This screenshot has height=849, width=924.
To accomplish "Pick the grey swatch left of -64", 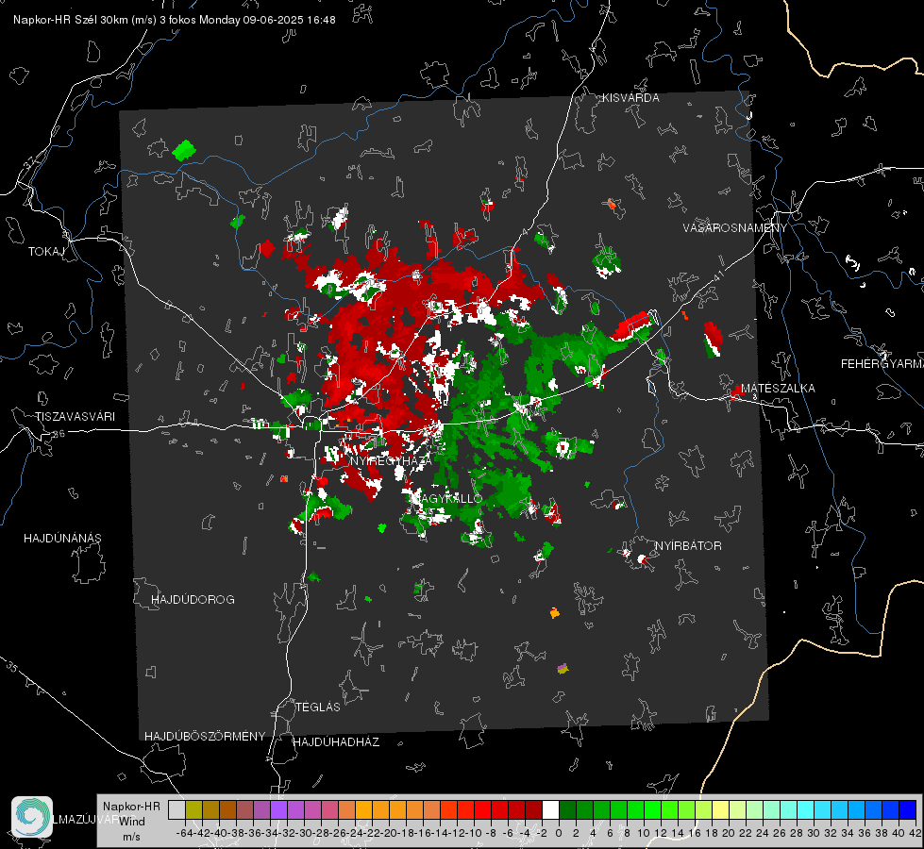I will point(176,809).
